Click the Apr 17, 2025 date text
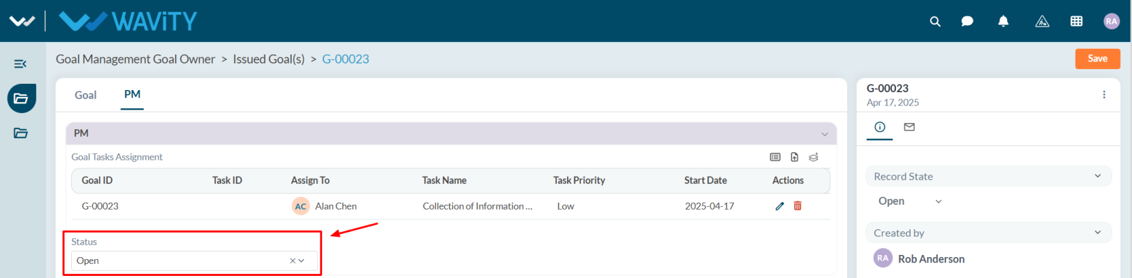The height and width of the screenshot is (278, 1132). [892, 103]
